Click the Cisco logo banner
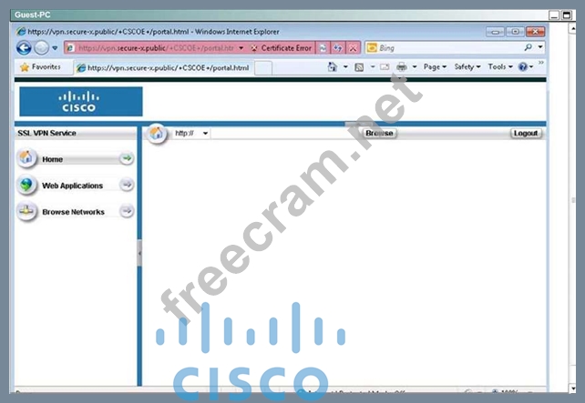 tap(80, 102)
